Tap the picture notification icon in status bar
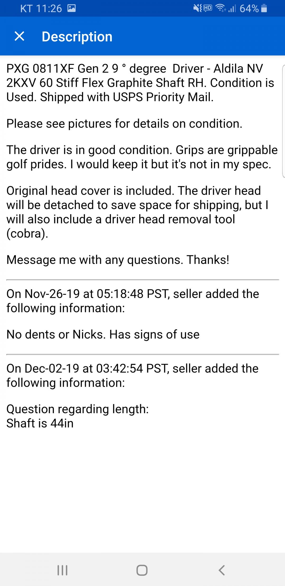Viewport: 285px width, 586px height. (72, 8)
